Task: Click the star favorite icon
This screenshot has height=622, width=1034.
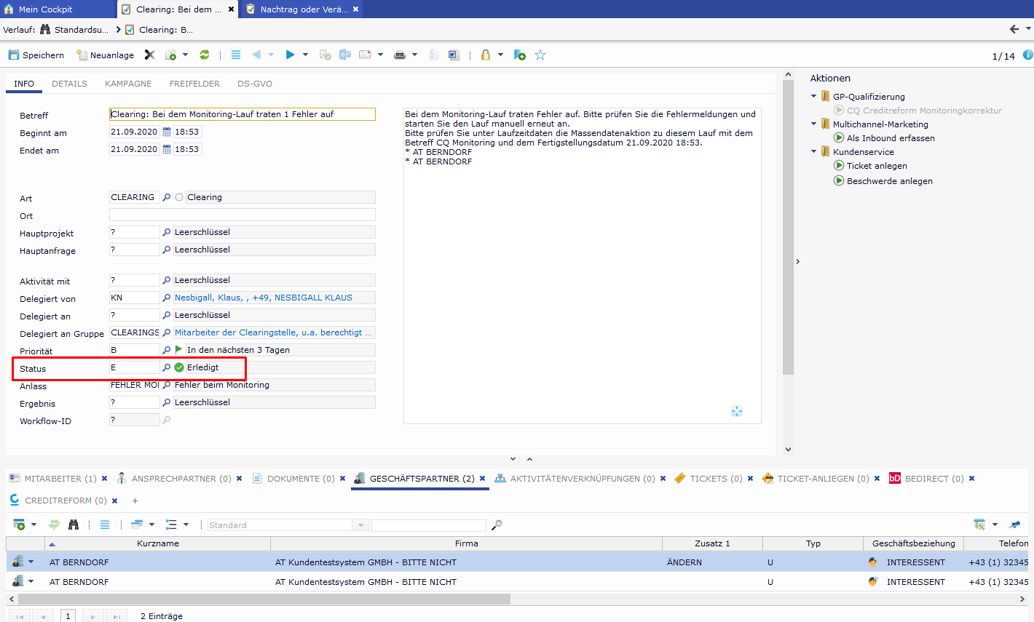Action: pos(540,55)
